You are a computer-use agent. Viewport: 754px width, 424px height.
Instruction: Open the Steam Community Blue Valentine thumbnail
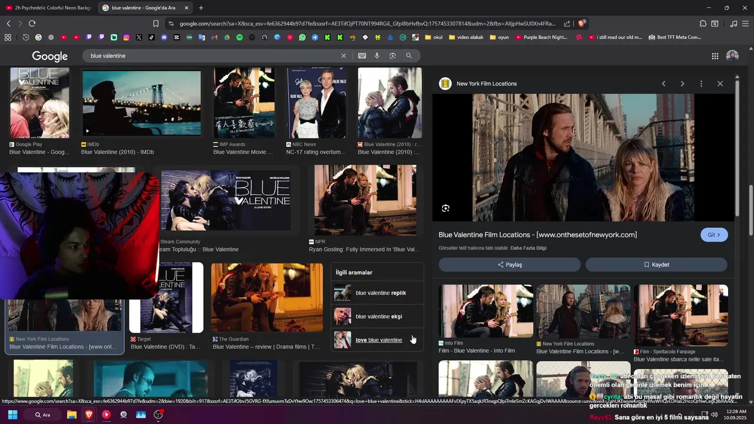[226, 200]
